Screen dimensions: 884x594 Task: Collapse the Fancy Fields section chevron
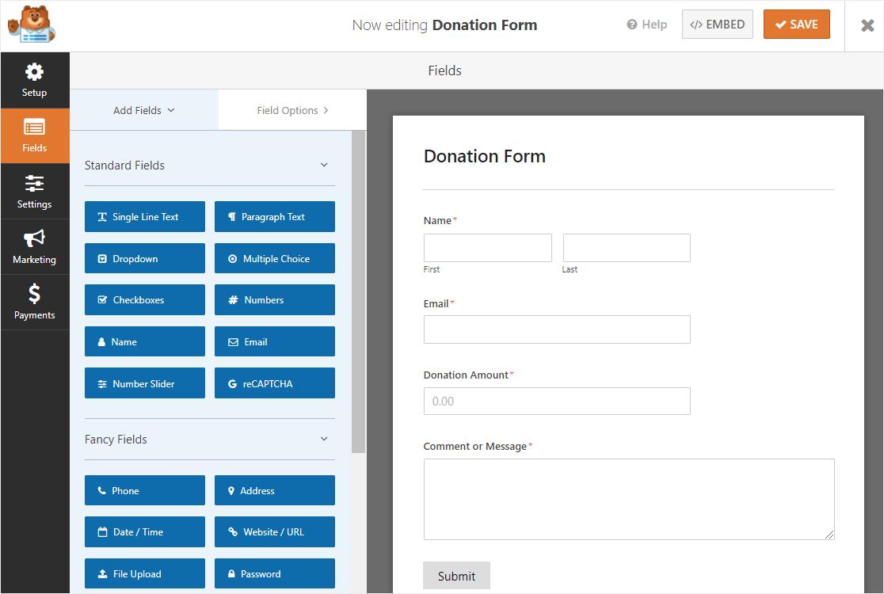(324, 439)
